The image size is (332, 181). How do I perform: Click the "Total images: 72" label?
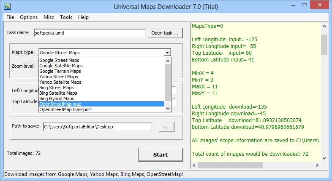24,153
